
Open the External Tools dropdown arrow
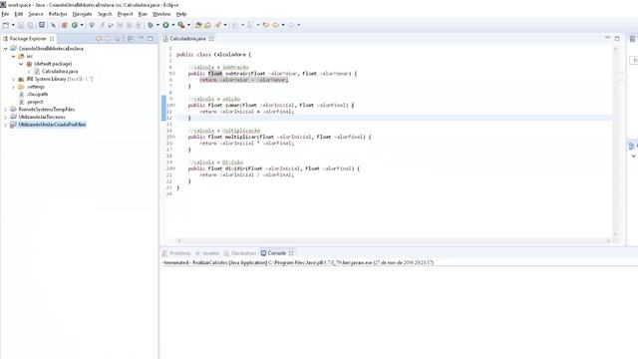click(188, 25)
